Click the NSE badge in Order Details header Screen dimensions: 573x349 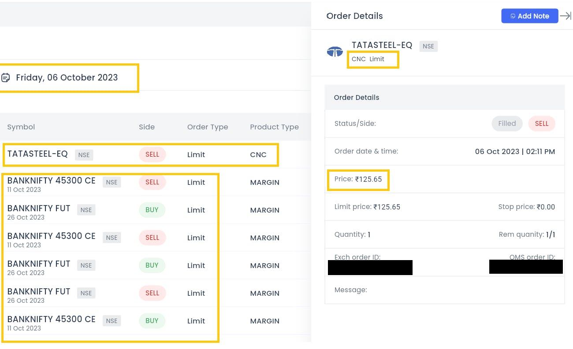coord(428,46)
